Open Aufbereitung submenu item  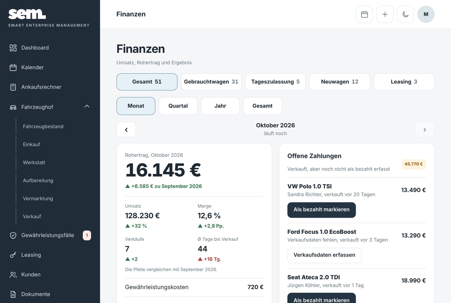click(38, 180)
